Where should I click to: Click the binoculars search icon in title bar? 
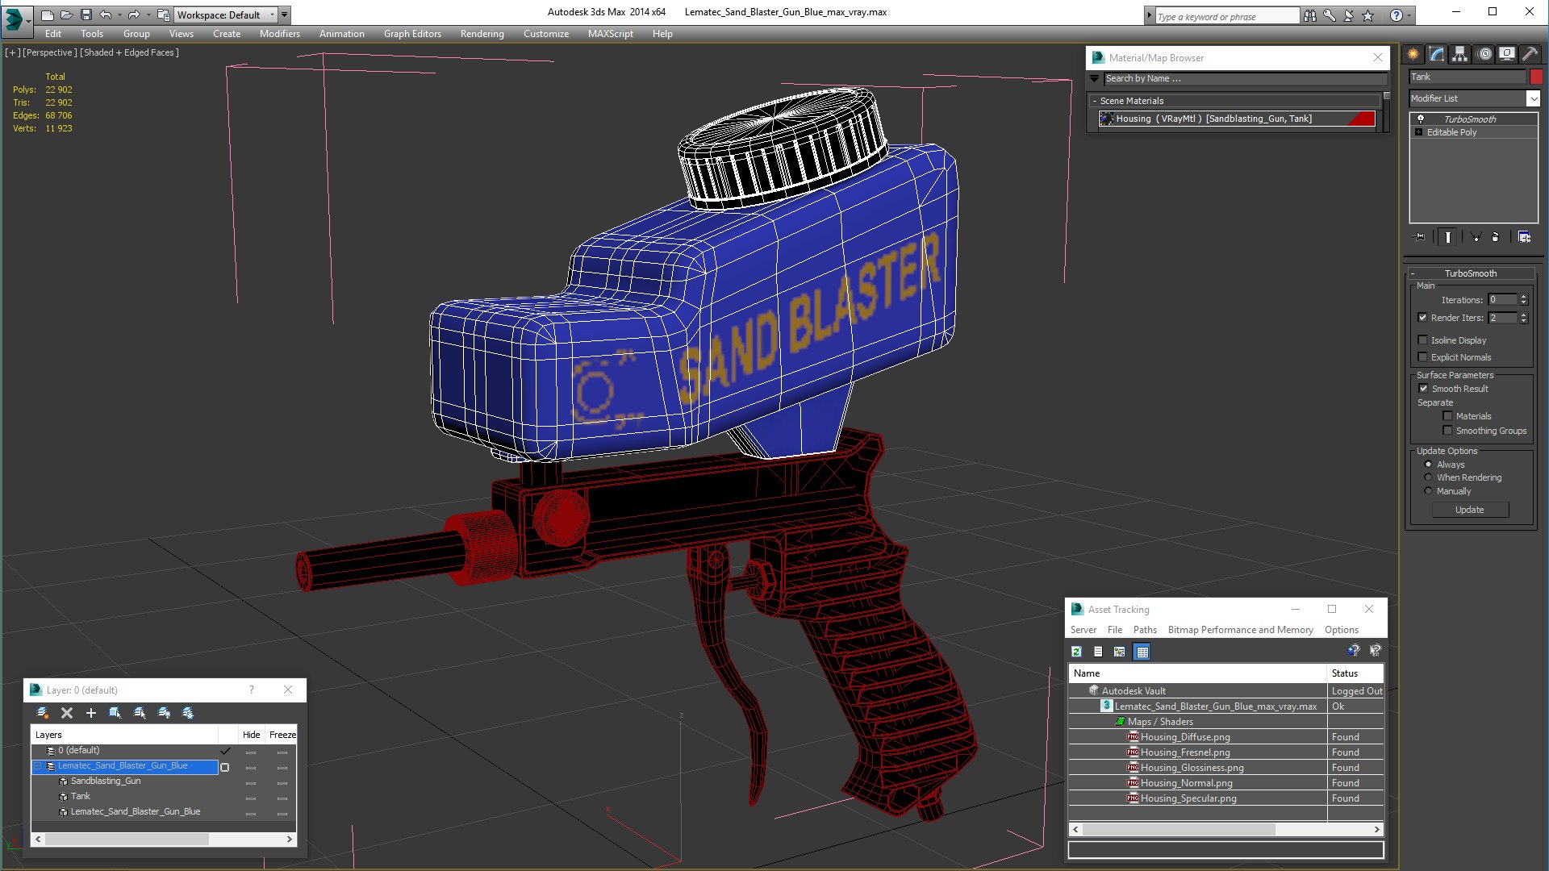point(1309,15)
